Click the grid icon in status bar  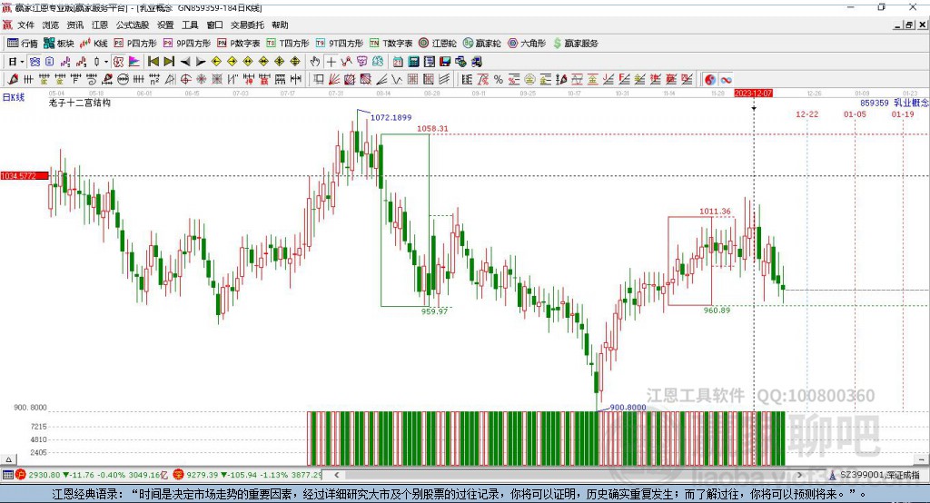click(x=7, y=475)
